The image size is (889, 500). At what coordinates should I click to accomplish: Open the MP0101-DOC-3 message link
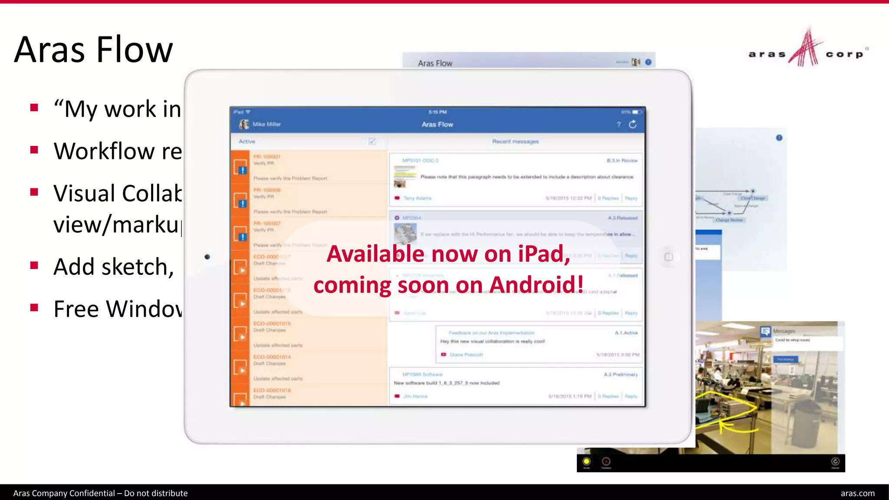[420, 161]
